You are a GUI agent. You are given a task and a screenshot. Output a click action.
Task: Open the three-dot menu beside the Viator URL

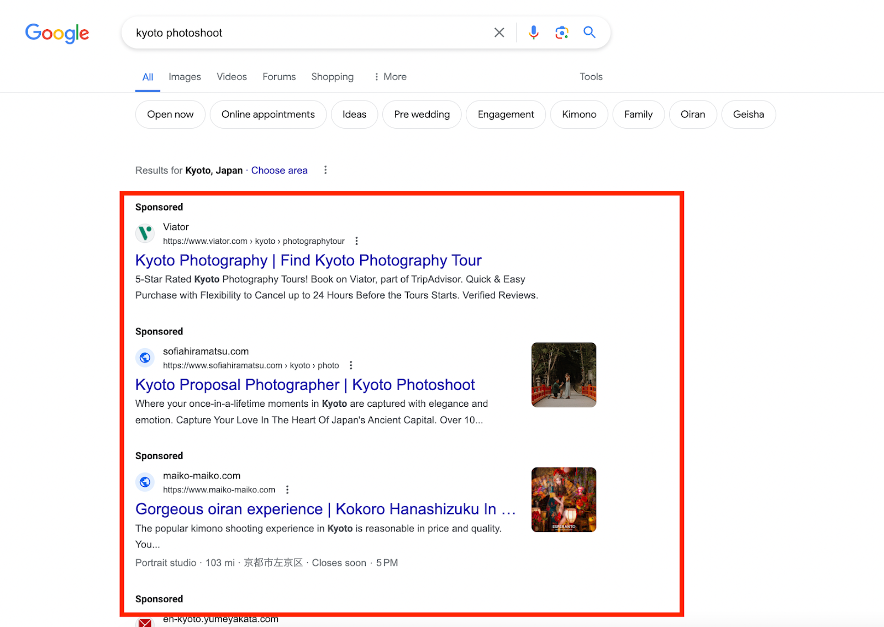tap(356, 241)
